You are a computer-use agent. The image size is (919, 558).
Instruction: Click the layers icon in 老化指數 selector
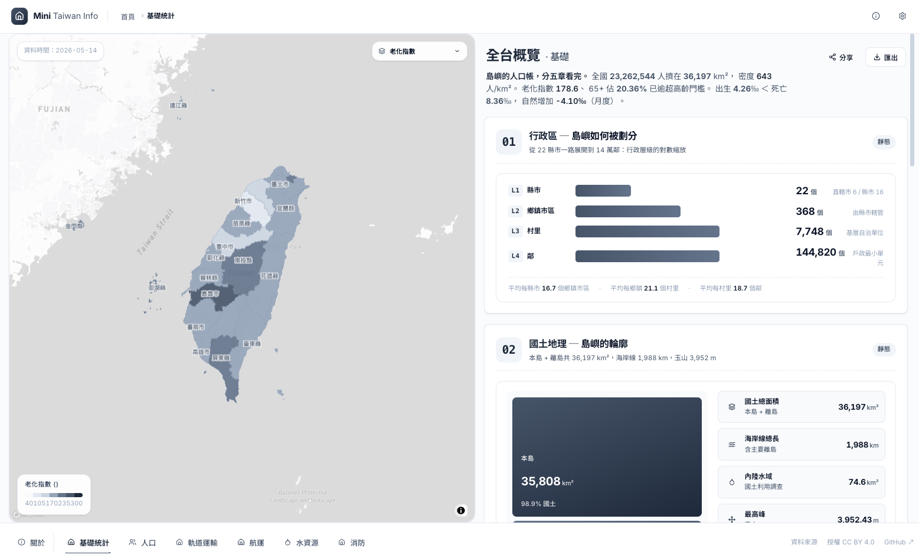(382, 51)
